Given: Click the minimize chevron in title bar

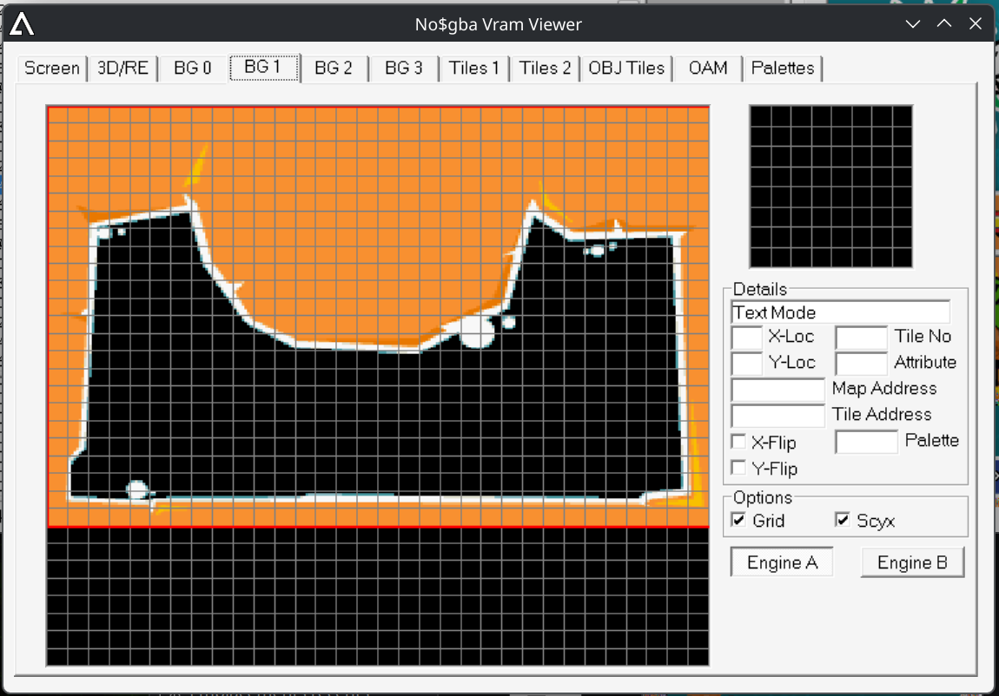Looking at the screenshot, I should pyautogui.click(x=913, y=24).
